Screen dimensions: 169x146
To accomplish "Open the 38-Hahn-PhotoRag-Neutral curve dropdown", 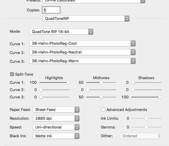I will [82, 52].
